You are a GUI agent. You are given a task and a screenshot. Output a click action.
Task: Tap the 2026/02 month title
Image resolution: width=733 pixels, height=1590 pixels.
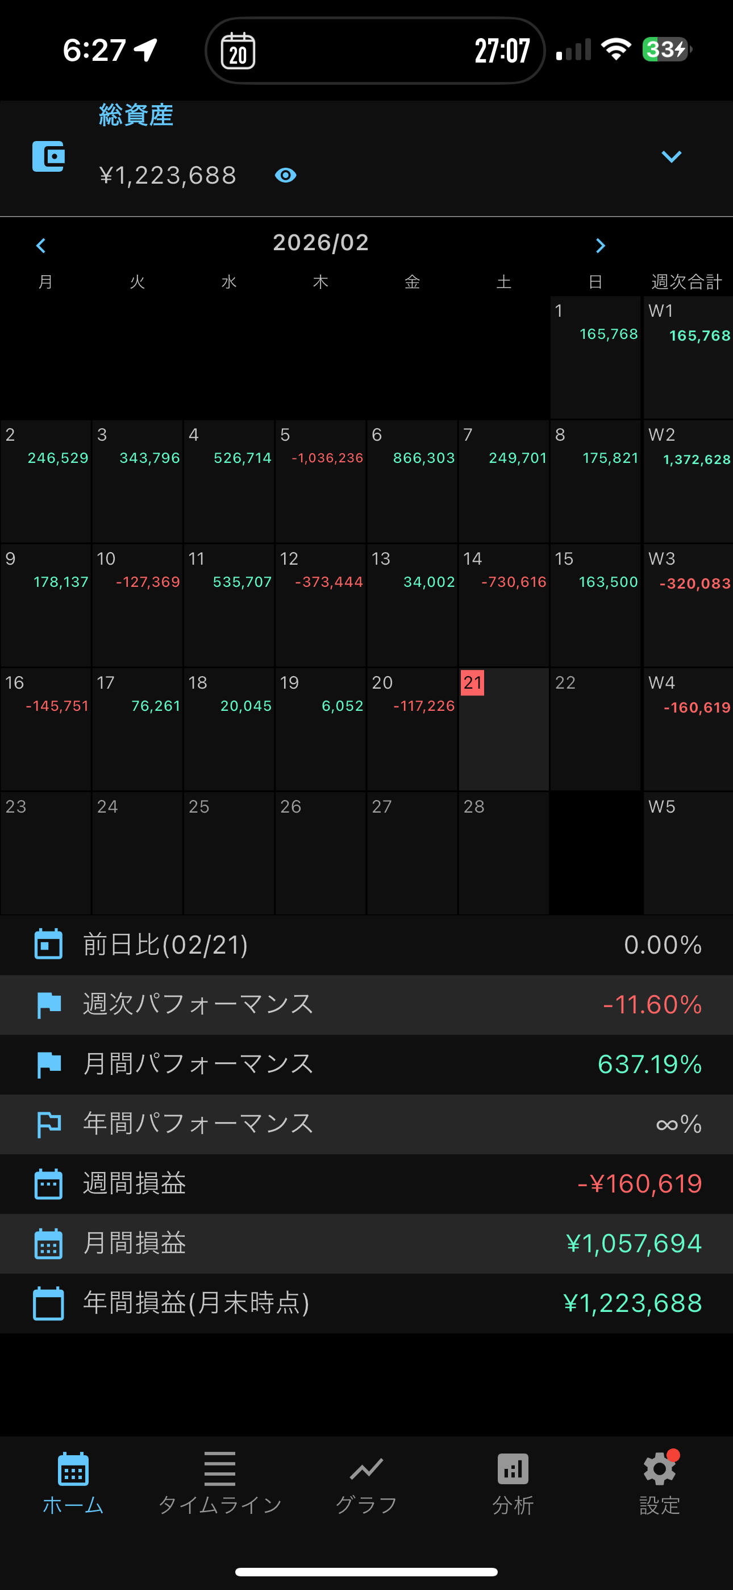click(321, 243)
